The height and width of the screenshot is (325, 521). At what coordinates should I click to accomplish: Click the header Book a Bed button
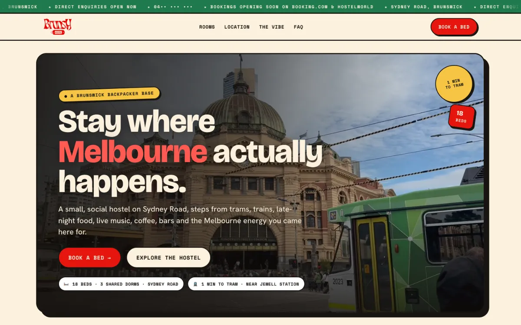click(454, 27)
